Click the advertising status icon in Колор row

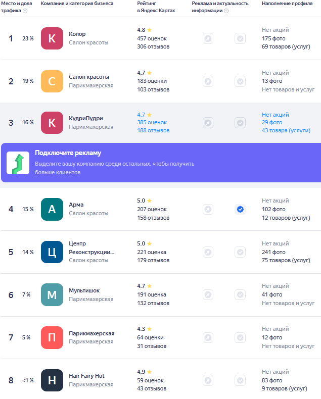coord(208,38)
